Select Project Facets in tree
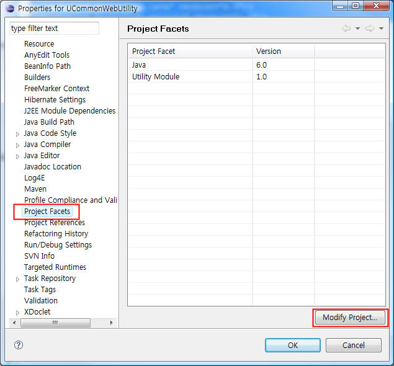This screenshot has width=394, height=366. coord(47,212)
